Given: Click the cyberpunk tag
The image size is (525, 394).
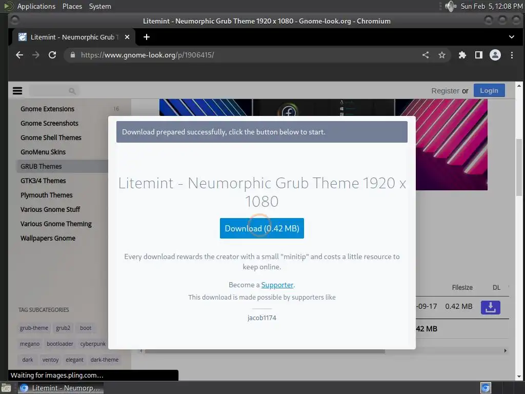Looking at the screenshot, I should 93,344.
